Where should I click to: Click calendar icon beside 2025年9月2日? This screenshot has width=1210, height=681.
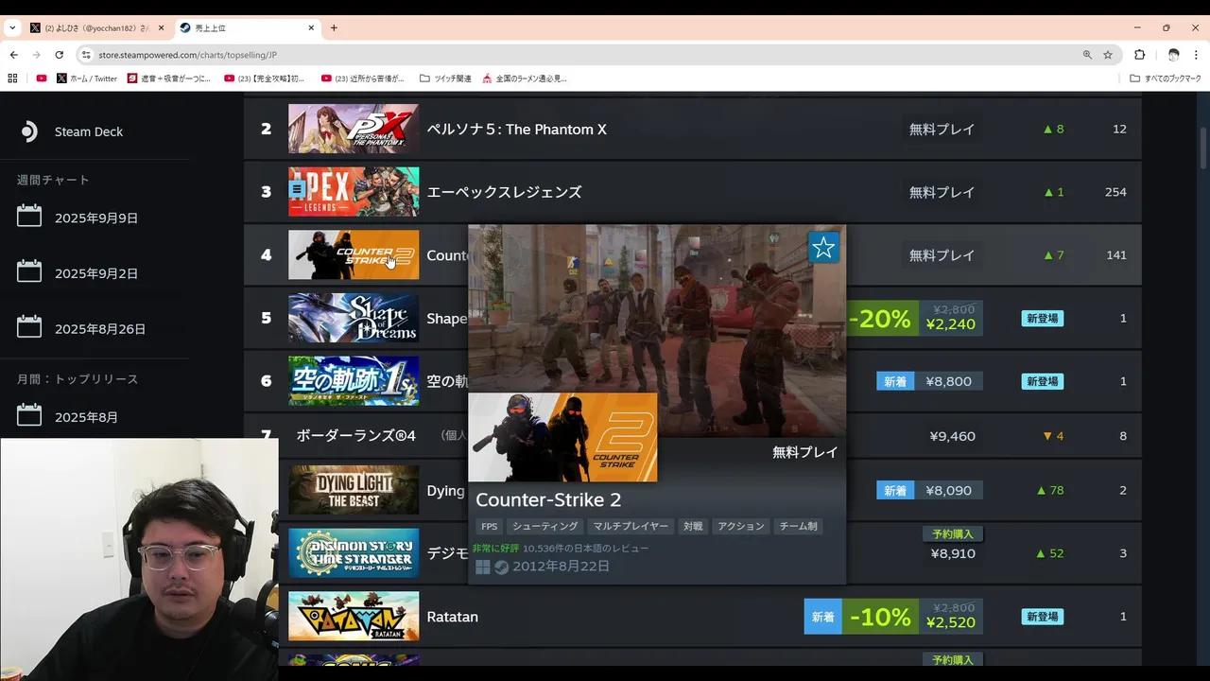click(29, 272)
